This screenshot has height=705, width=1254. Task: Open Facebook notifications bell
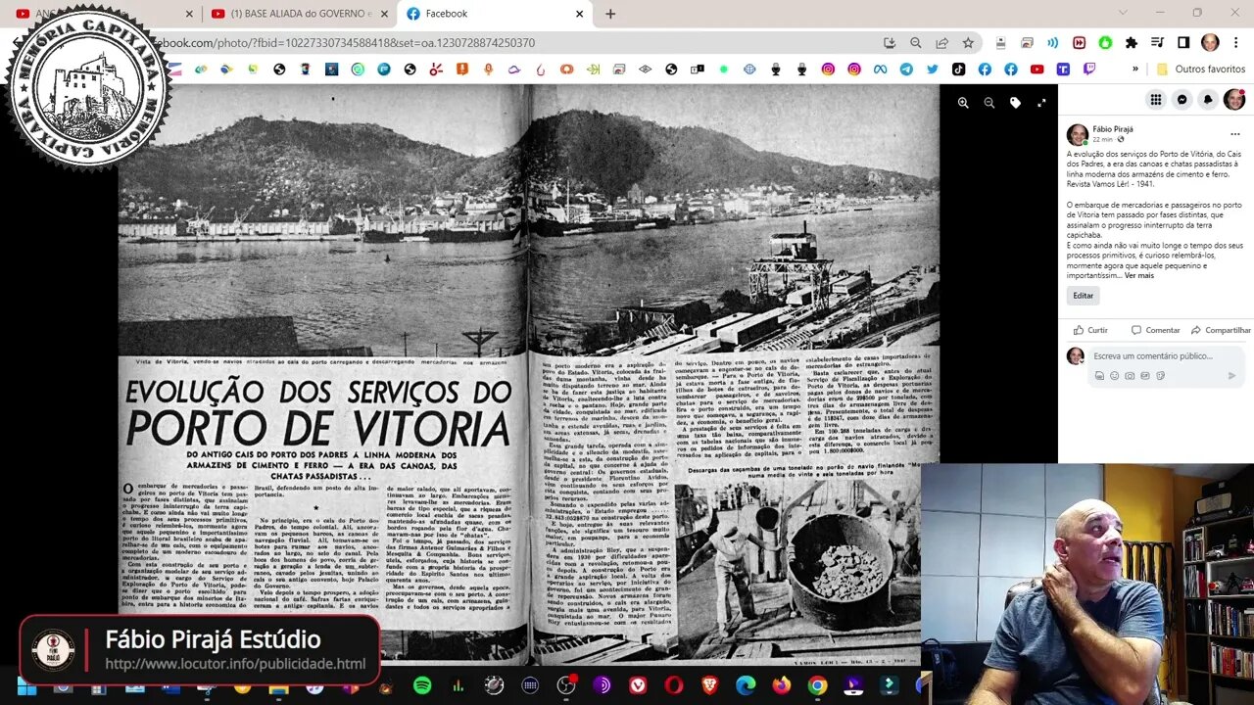(x=1208, y=99)
